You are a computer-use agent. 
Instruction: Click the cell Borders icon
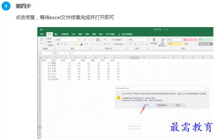(71, 44)
